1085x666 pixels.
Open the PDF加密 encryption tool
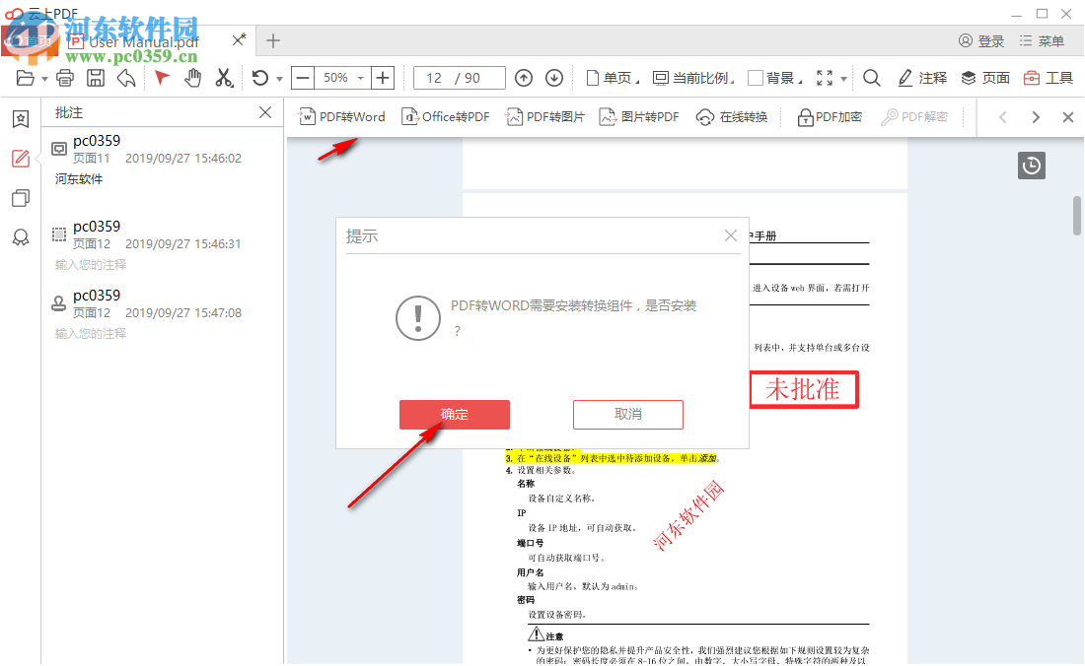[829, 115]
